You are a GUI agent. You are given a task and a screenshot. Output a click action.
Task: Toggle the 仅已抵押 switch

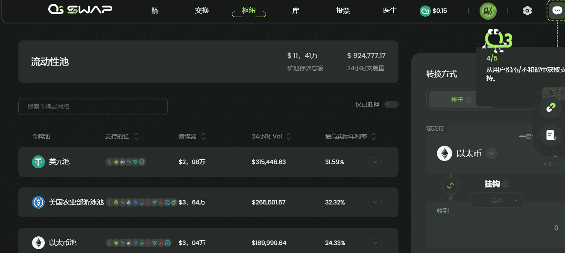point(391,104)
